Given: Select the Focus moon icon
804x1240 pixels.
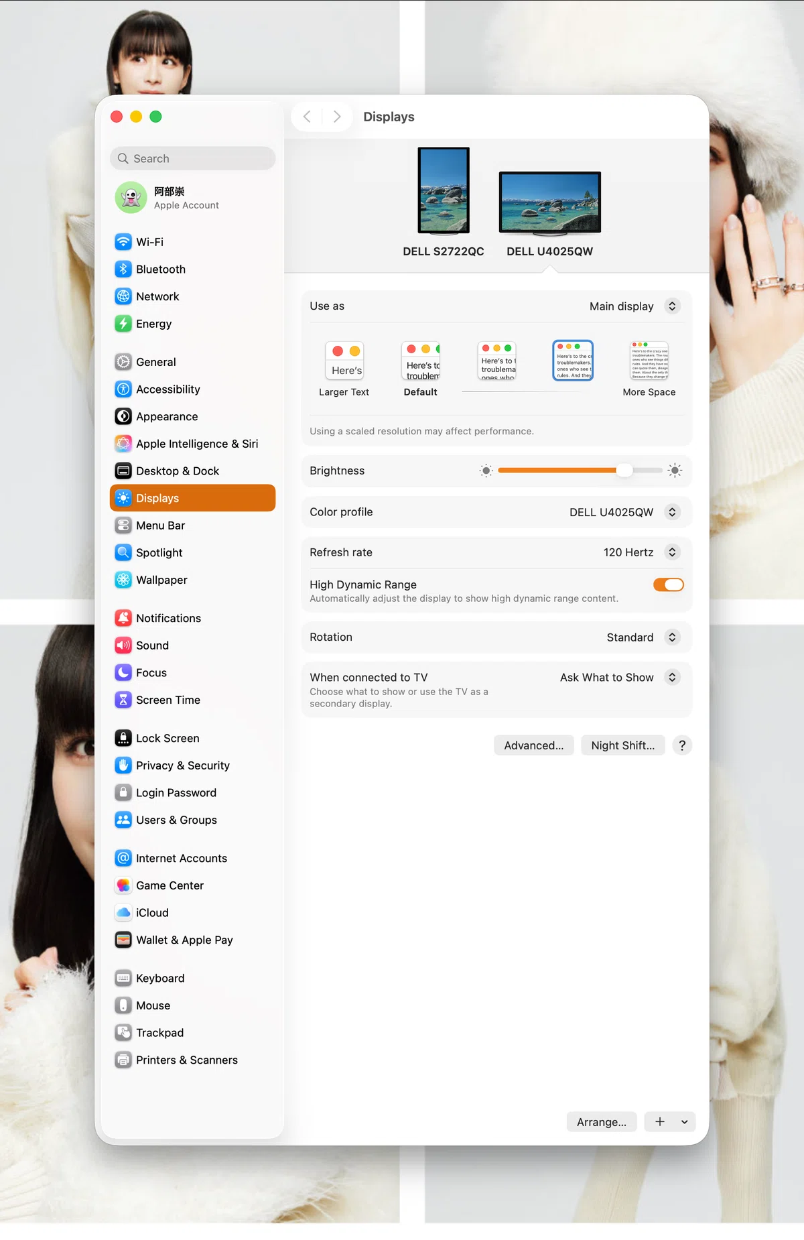Looking at the screenshot, I should (123, 672).
